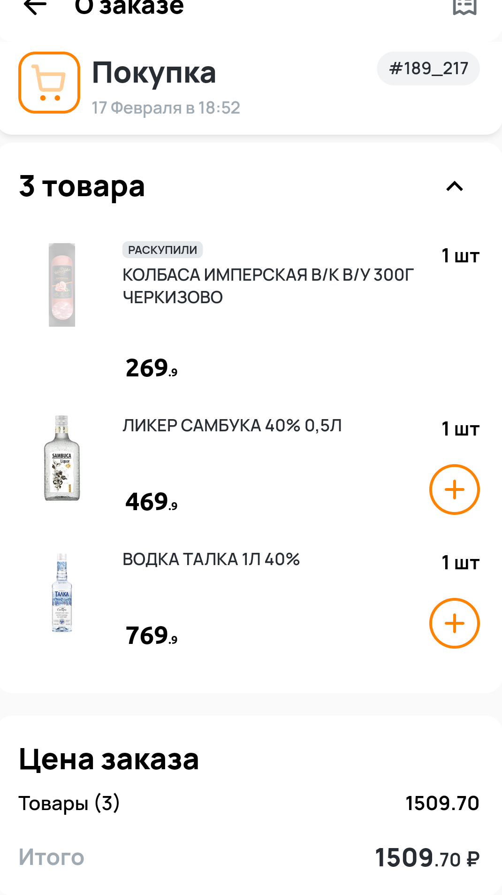
Task: Tap the Итого total amount 1509.70 ₽
Action: point(427,858)
